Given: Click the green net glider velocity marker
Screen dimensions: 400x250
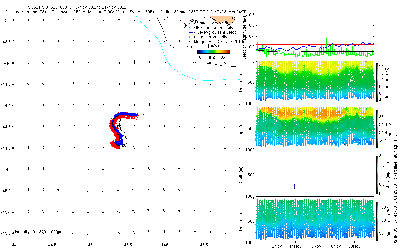Looking at the screenshot, I should (x=190, y=37).
